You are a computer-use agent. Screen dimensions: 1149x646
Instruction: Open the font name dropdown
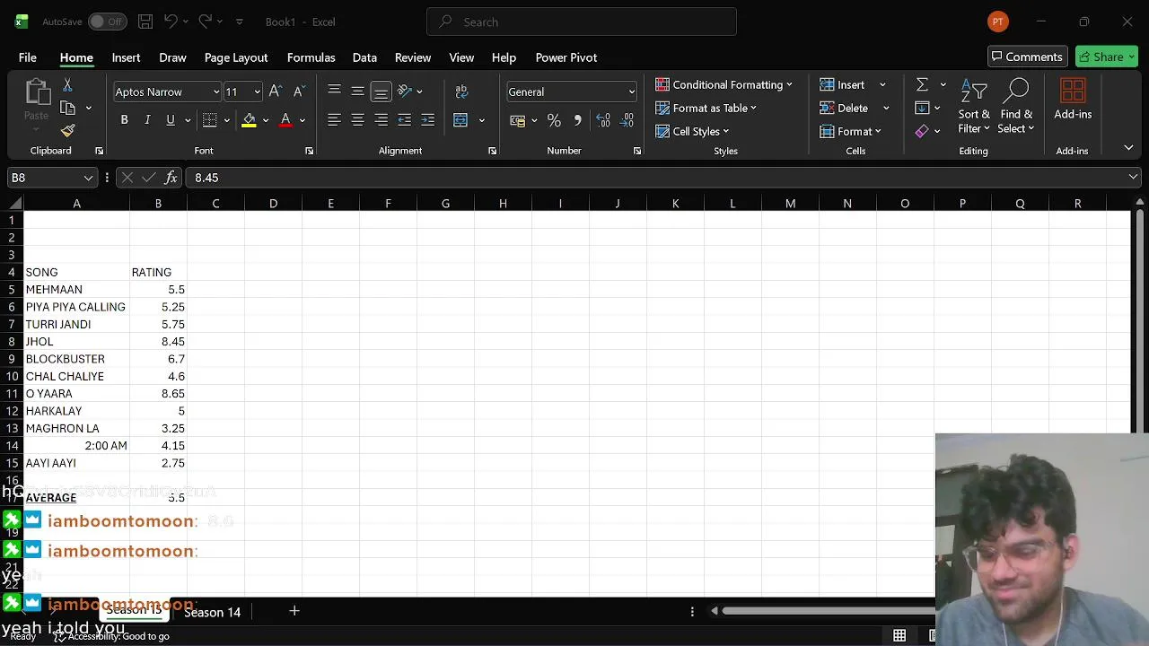tap(215, 92)
